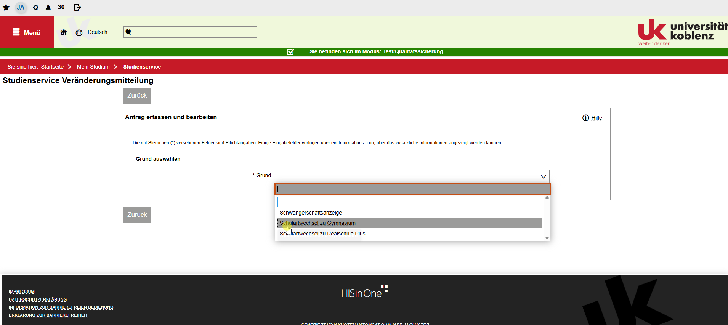Screen dimensions: 728x325
Task: Click the Hilfe info circle icon
Action: click(x=586, y=118)
